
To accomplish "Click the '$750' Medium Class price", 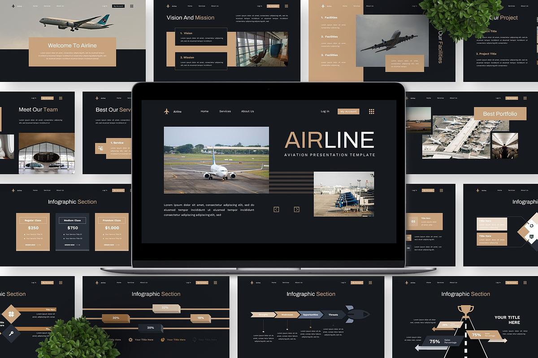I will pos(73,228).
